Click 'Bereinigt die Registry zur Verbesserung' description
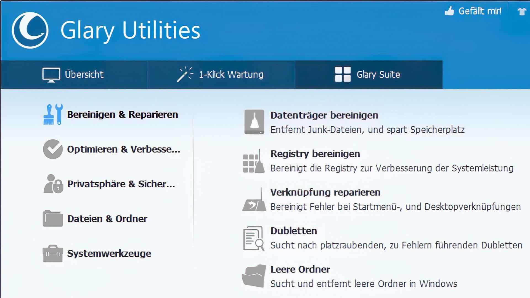 click(392, 168)
